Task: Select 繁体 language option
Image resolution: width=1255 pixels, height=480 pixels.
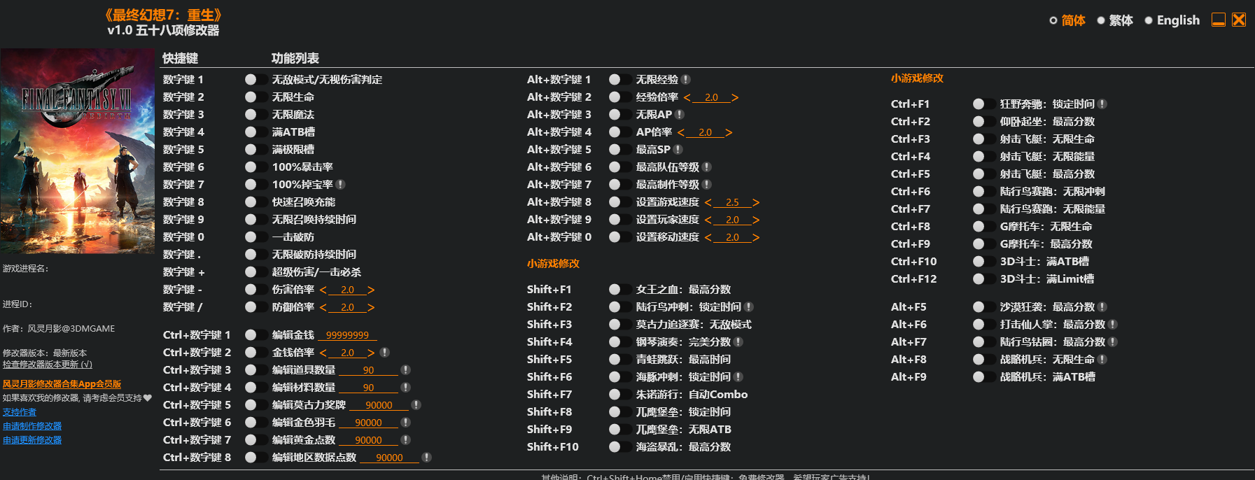Action: click(1115, 20)
